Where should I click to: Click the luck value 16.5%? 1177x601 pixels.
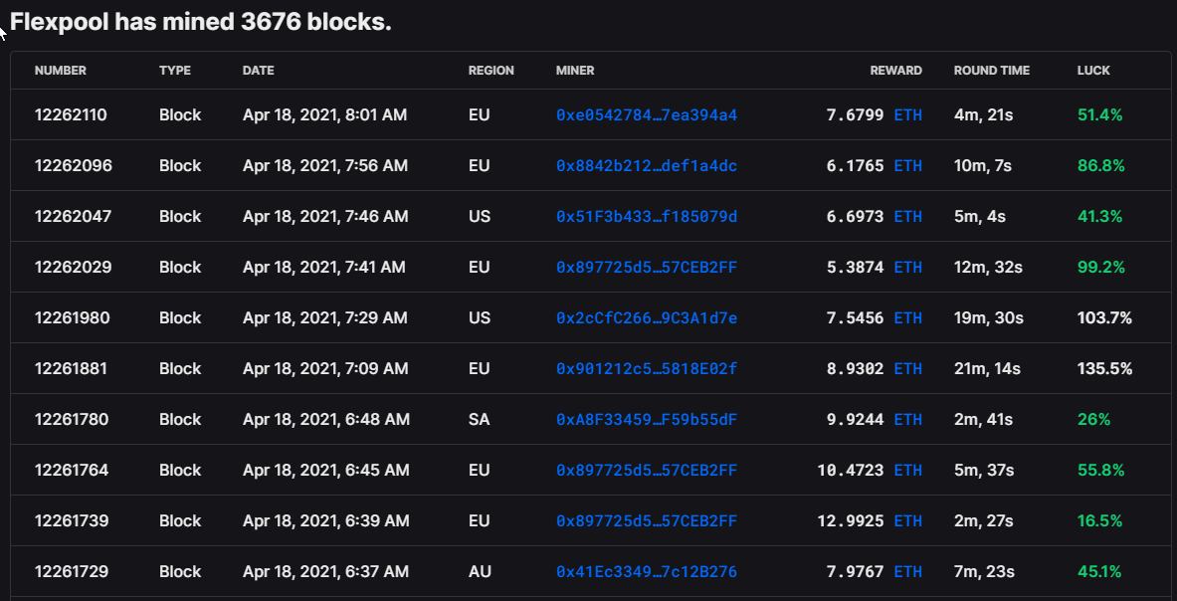(x=1099, y=520)
